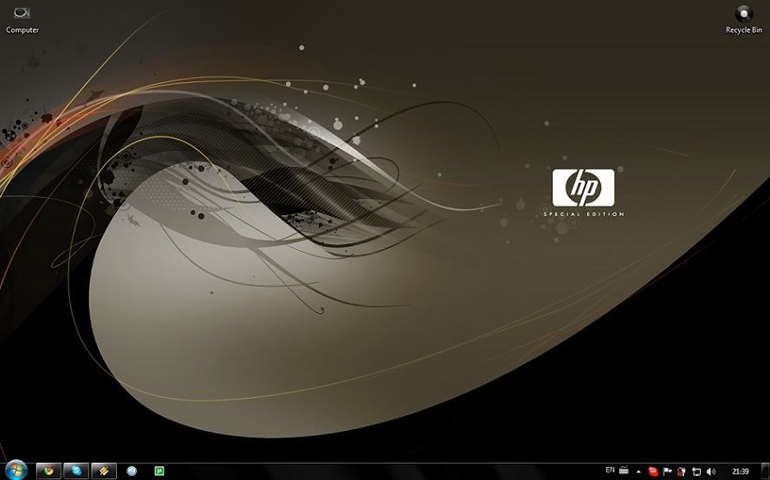Toggle the on-screen keyboard tray icon
The width and height of the screenshot is (770, 480).
click(624, 470)
